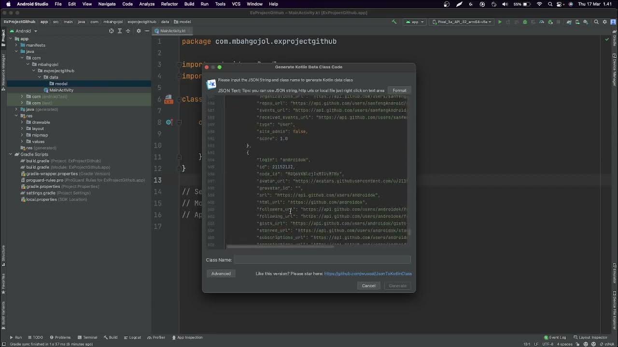The height and width of the screenshot is (347, 618).
Task: Collapse the exprojectgithub package
Action: pos(34,71)
